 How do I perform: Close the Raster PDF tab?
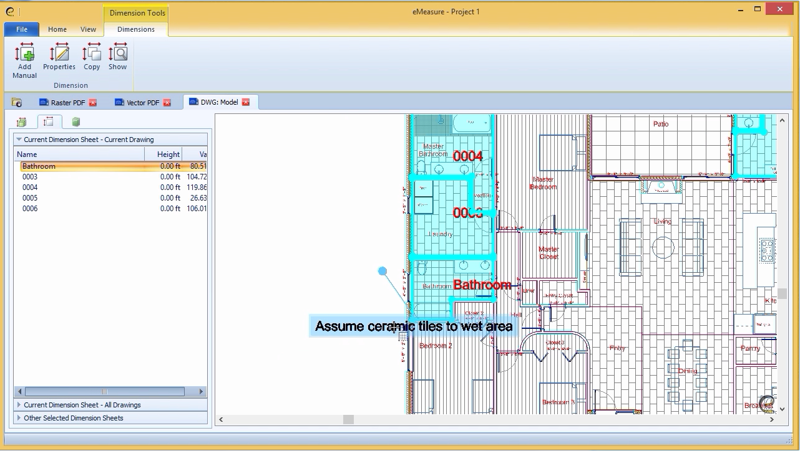click(93, 103)
